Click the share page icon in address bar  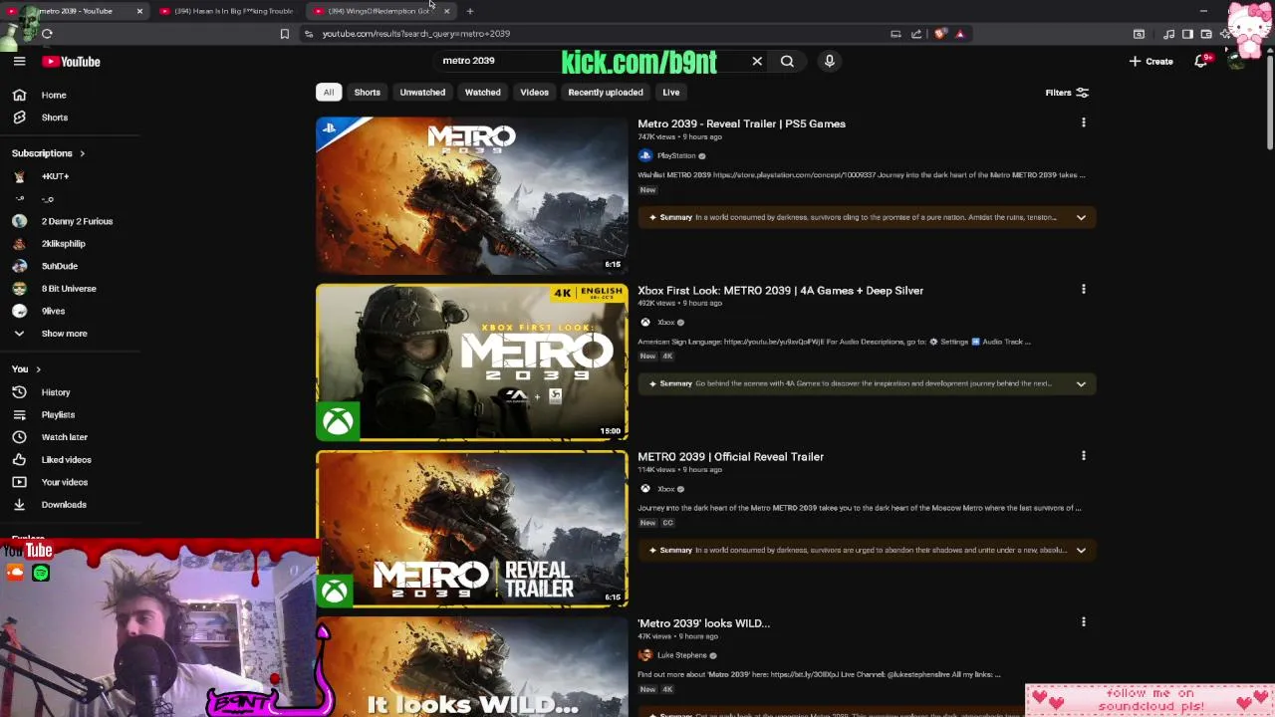[x=916, y=34]
